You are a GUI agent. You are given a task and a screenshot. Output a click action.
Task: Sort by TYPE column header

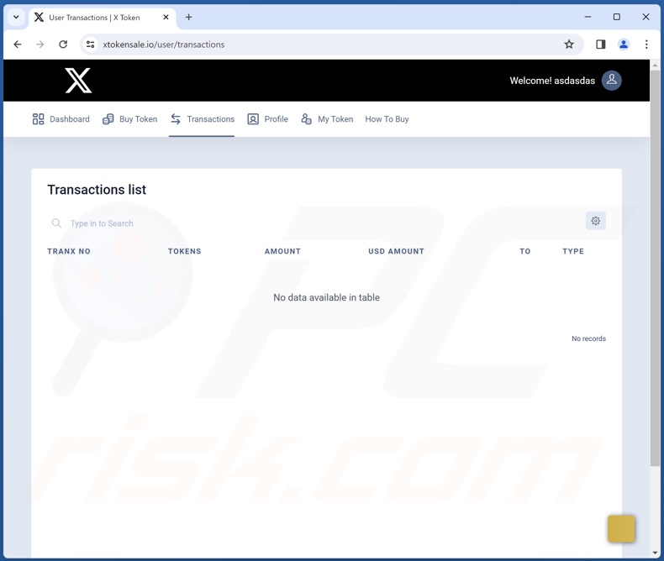click(573, 251)
